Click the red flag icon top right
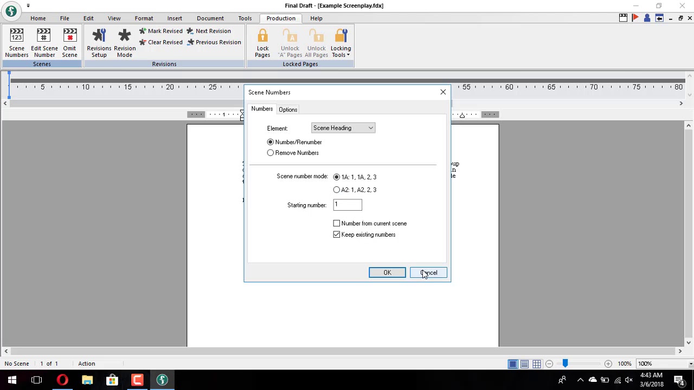694x390 pixels. point(635,18)
